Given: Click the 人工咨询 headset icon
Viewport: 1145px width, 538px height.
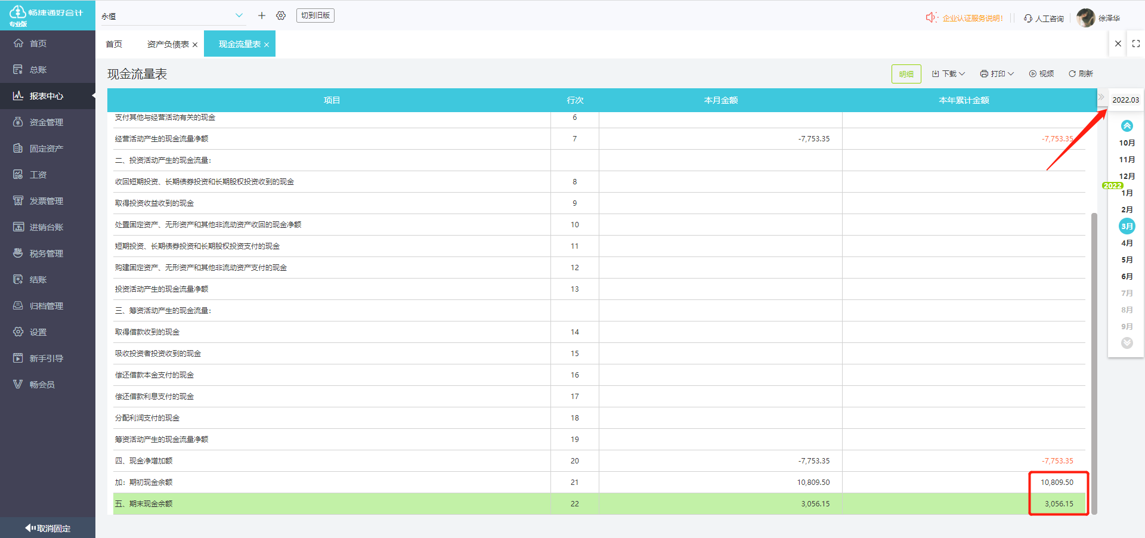Looking at the screenshot, I should [x=1028, y=18].
